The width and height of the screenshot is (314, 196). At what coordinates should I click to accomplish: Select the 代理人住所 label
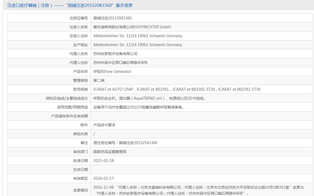(79, 63)
